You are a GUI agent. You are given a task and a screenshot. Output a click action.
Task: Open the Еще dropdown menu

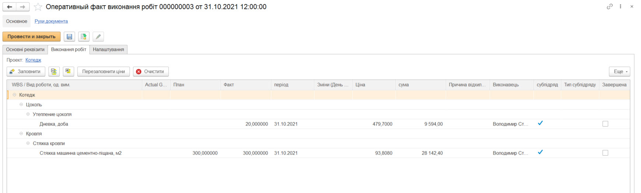click(619, 72)
